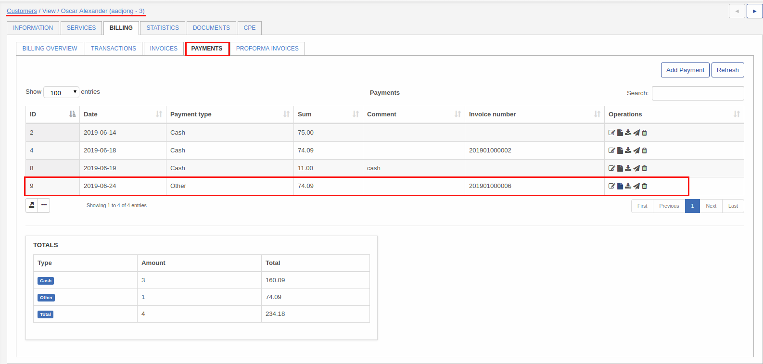The image size is (763, 364).
Task: Click invoice number 201901000002 cell
Action: [x=534, y=151]
